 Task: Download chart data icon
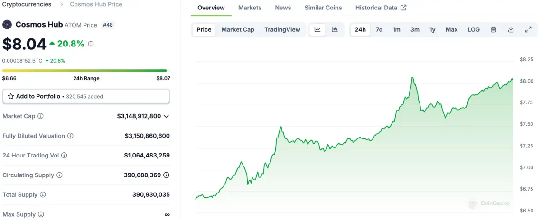click(x=511, y=30)
